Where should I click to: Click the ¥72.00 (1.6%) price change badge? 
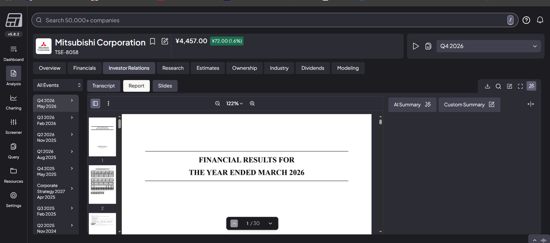pos(226,41)
